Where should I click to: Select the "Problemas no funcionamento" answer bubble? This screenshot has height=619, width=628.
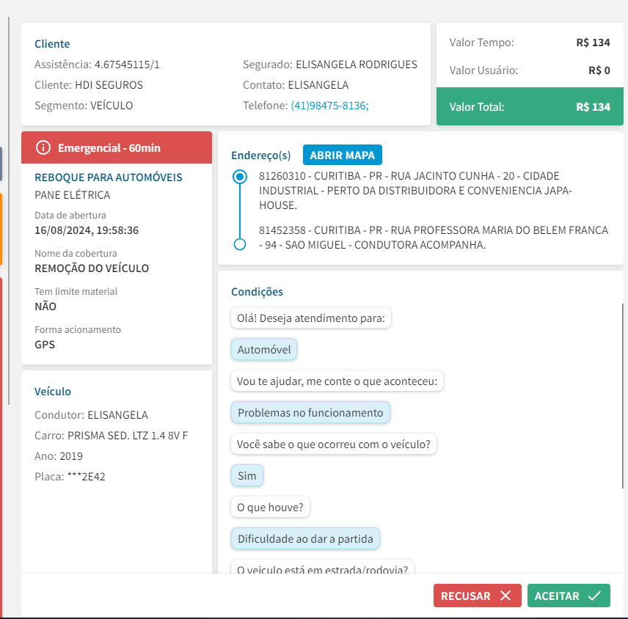[x=310, y=413]
